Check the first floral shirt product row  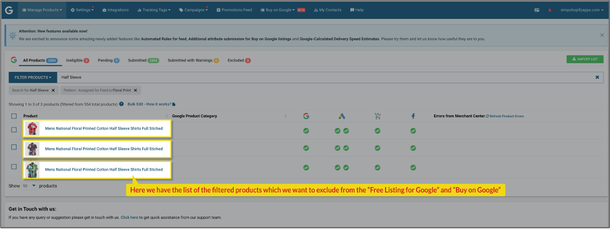coord(14,130)
